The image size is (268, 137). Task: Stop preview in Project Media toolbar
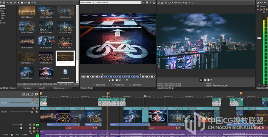pos(22,2)
